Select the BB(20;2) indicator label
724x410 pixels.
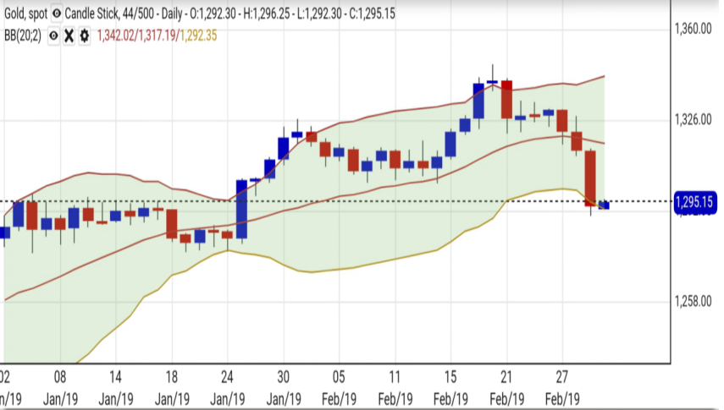pos(22,36)
